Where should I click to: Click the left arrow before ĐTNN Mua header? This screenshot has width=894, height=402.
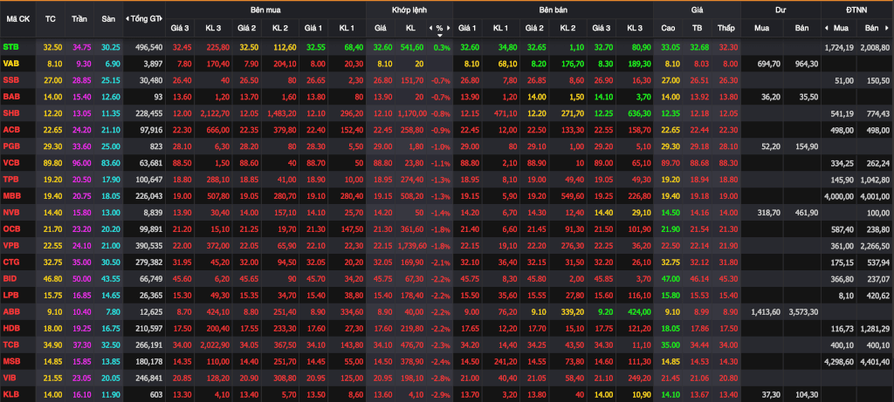[x=827, y=28]
